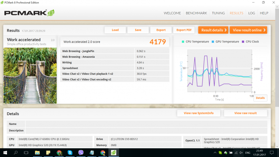Click results timestamp 17.01.2017 23:39:29

tap(33, 31)
